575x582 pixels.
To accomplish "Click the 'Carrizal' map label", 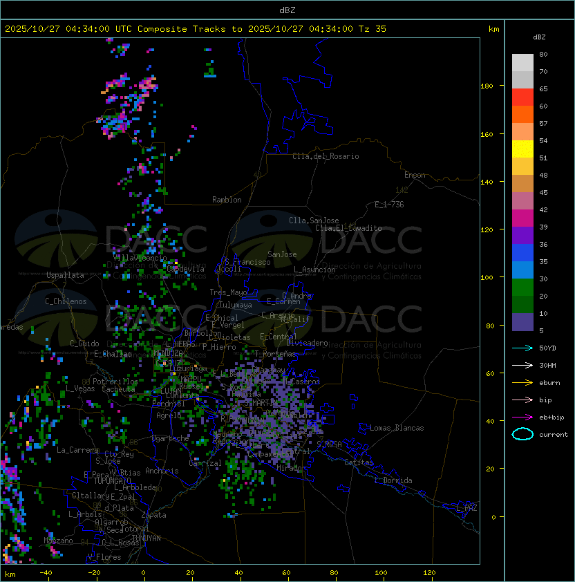I will point(205,463).
